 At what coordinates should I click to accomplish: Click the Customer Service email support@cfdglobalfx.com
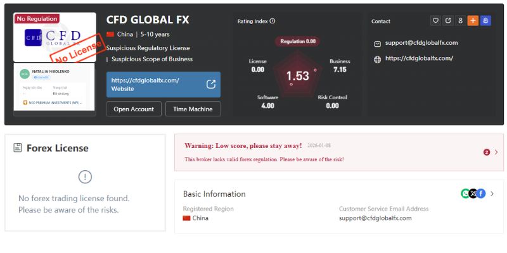tap(375, 218)
